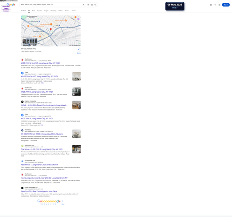Open the Street View thumbnail on the map
The image size is (233, 217).
point(30,42)
